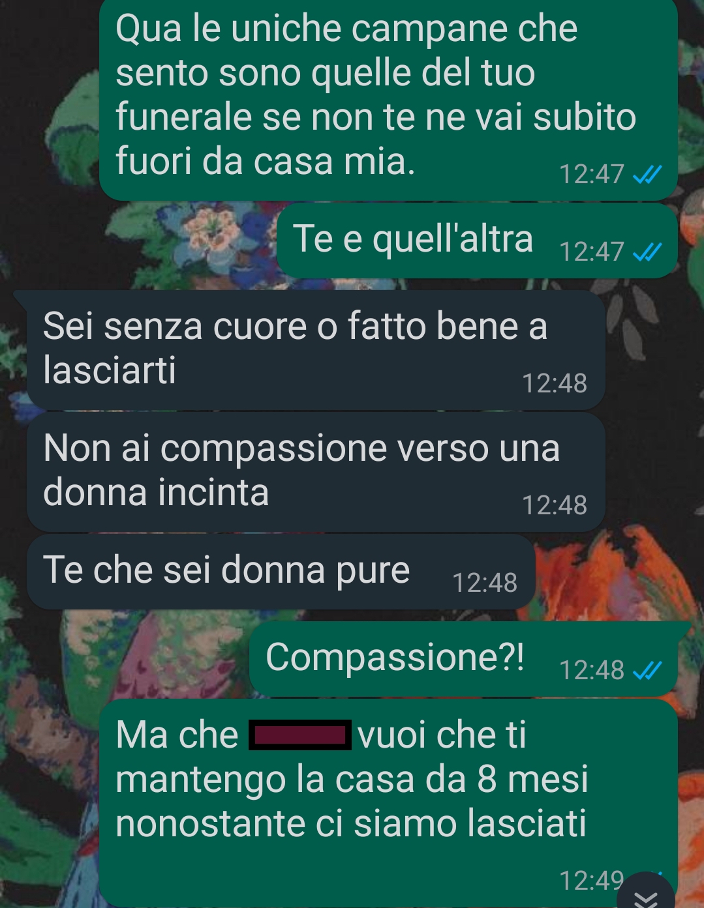Select the 'Compassione?!' sent message bubble
This screenshot has height=908, width=704.
coord(463,659)
